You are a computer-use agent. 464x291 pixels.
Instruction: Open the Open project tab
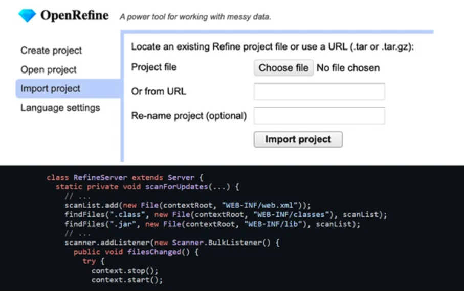49,70
